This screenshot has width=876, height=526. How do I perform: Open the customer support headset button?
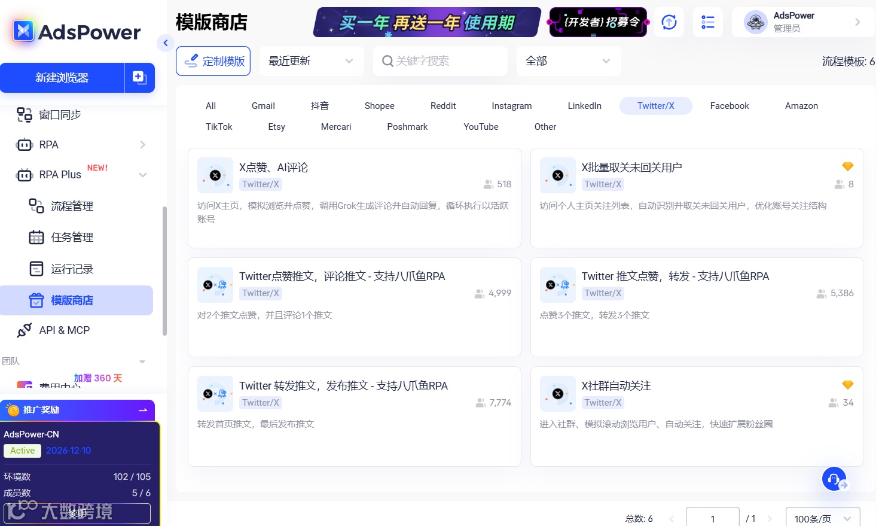pyautogui.click(x=834, y=479)
